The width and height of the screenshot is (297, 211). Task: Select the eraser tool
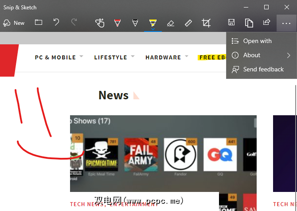click(x=171, y=23)
